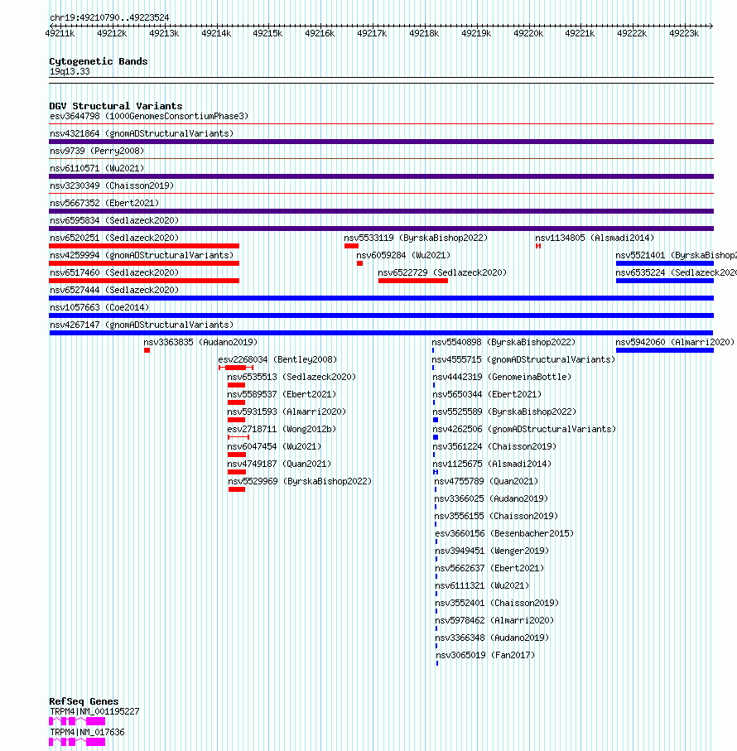Select the nsv4555715 gnomADStructuralVariants label
This screenshot has width=737, height=751.
click(x=523, y=359)
